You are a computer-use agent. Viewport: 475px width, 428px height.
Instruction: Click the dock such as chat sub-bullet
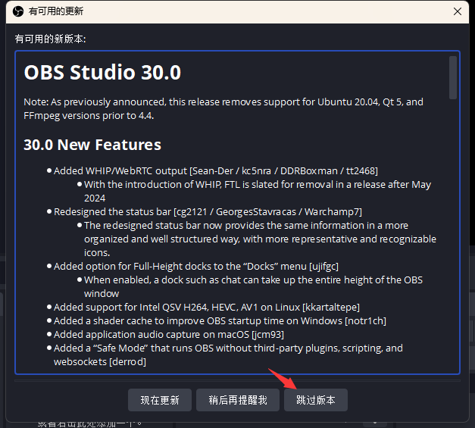click(x=253, y=286)
